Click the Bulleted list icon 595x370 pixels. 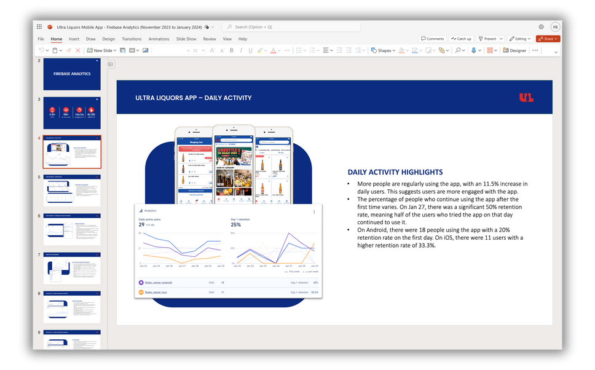[x=299, y=50]
